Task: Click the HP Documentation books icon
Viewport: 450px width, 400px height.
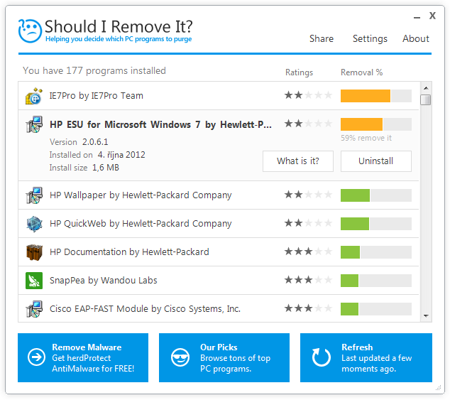Action: [34, 252]
